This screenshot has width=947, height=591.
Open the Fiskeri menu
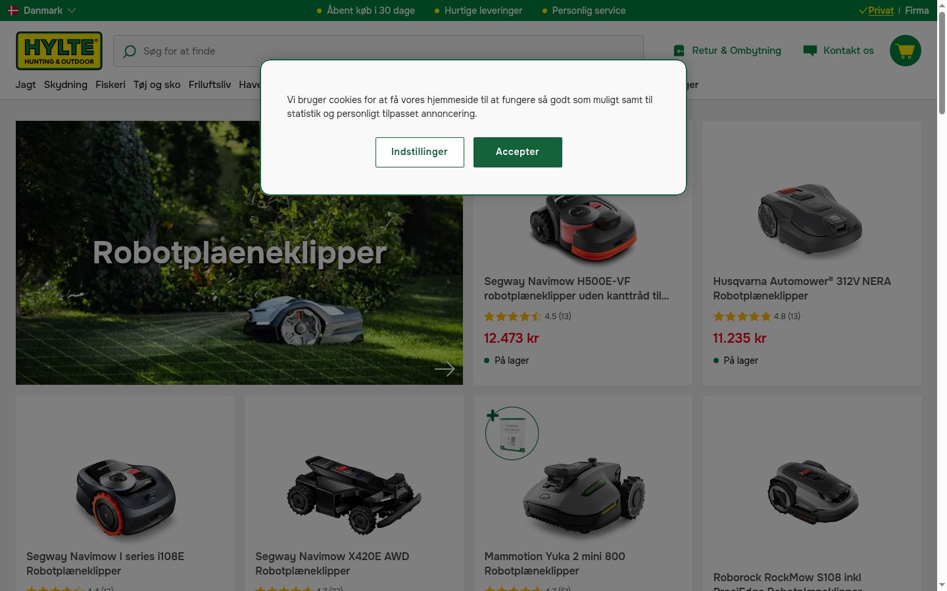coord(110,85)
